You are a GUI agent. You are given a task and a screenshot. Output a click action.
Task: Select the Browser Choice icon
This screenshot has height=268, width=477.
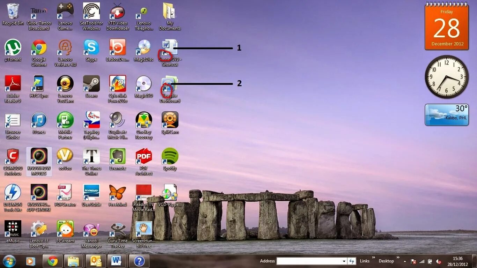[x=13, y=120]
